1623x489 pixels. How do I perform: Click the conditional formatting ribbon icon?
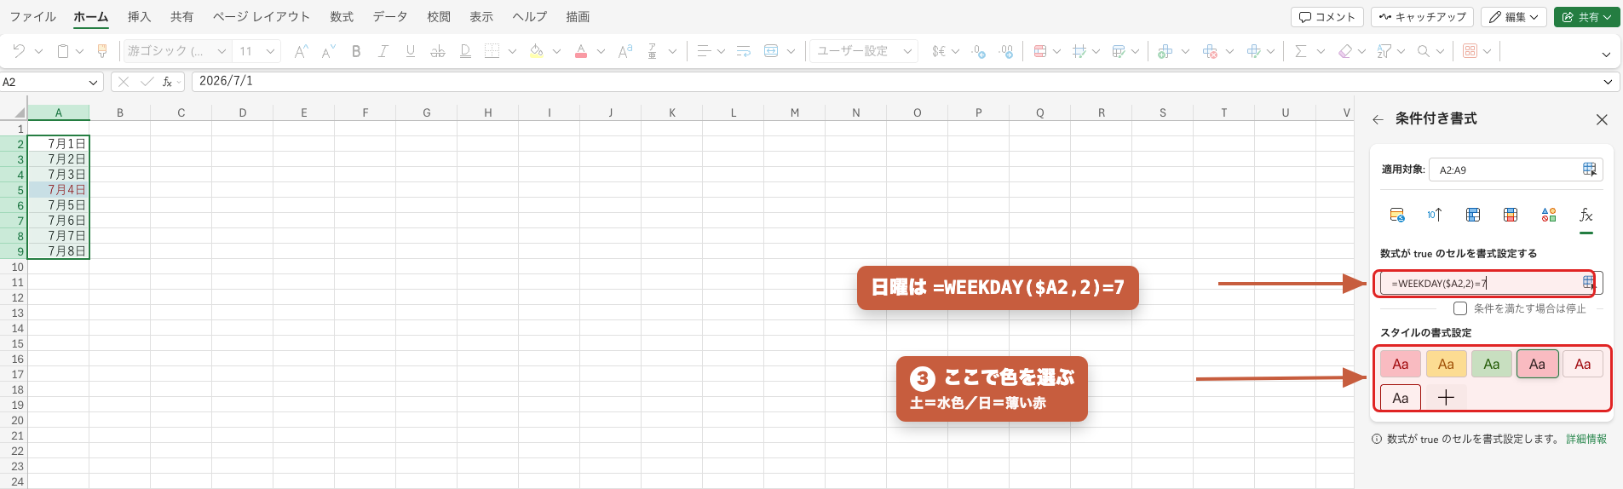coord(1040,51)
